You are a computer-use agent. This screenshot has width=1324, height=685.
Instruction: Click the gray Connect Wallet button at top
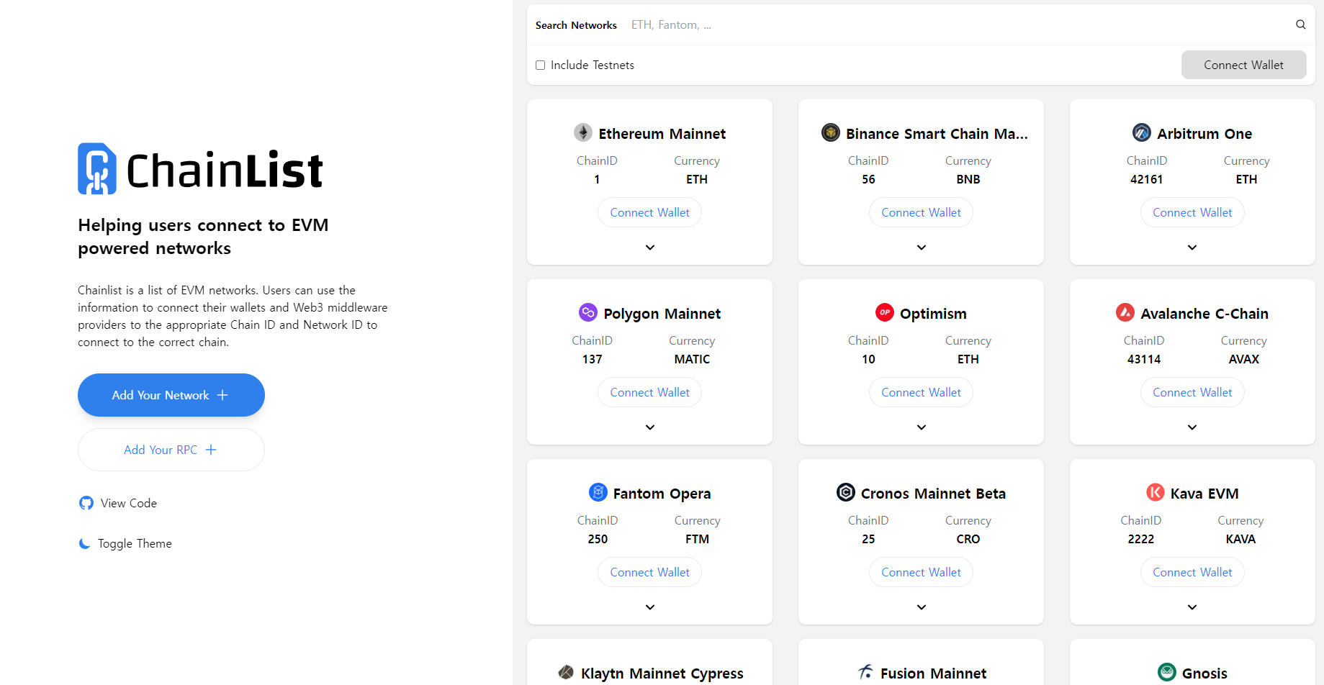point(1243,65)
